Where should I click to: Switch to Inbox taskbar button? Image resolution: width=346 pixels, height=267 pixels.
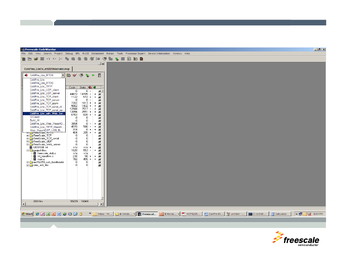103,214
